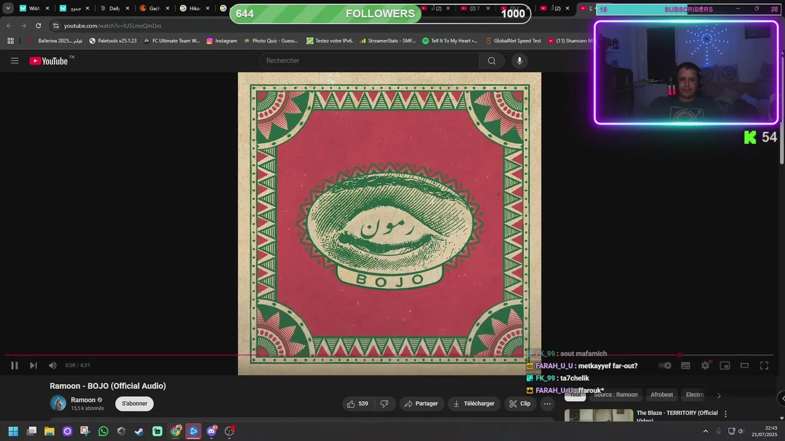Open the 'Tell It To My Heart' bookmark
Image resolution: width=785 pixels, height=441 pixels.
[x=450, y=41]
